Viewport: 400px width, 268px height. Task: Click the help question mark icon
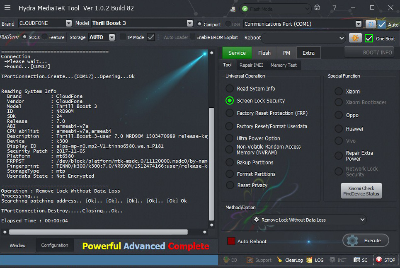pos(334,8)
